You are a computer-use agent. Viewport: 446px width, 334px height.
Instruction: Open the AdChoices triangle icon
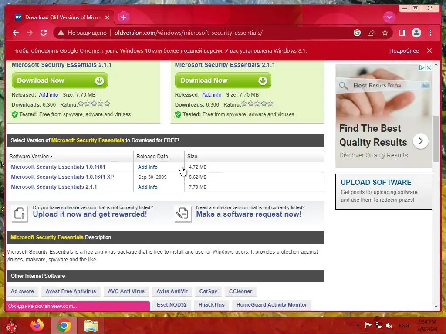pyautogui.click(x=422, y=67)
